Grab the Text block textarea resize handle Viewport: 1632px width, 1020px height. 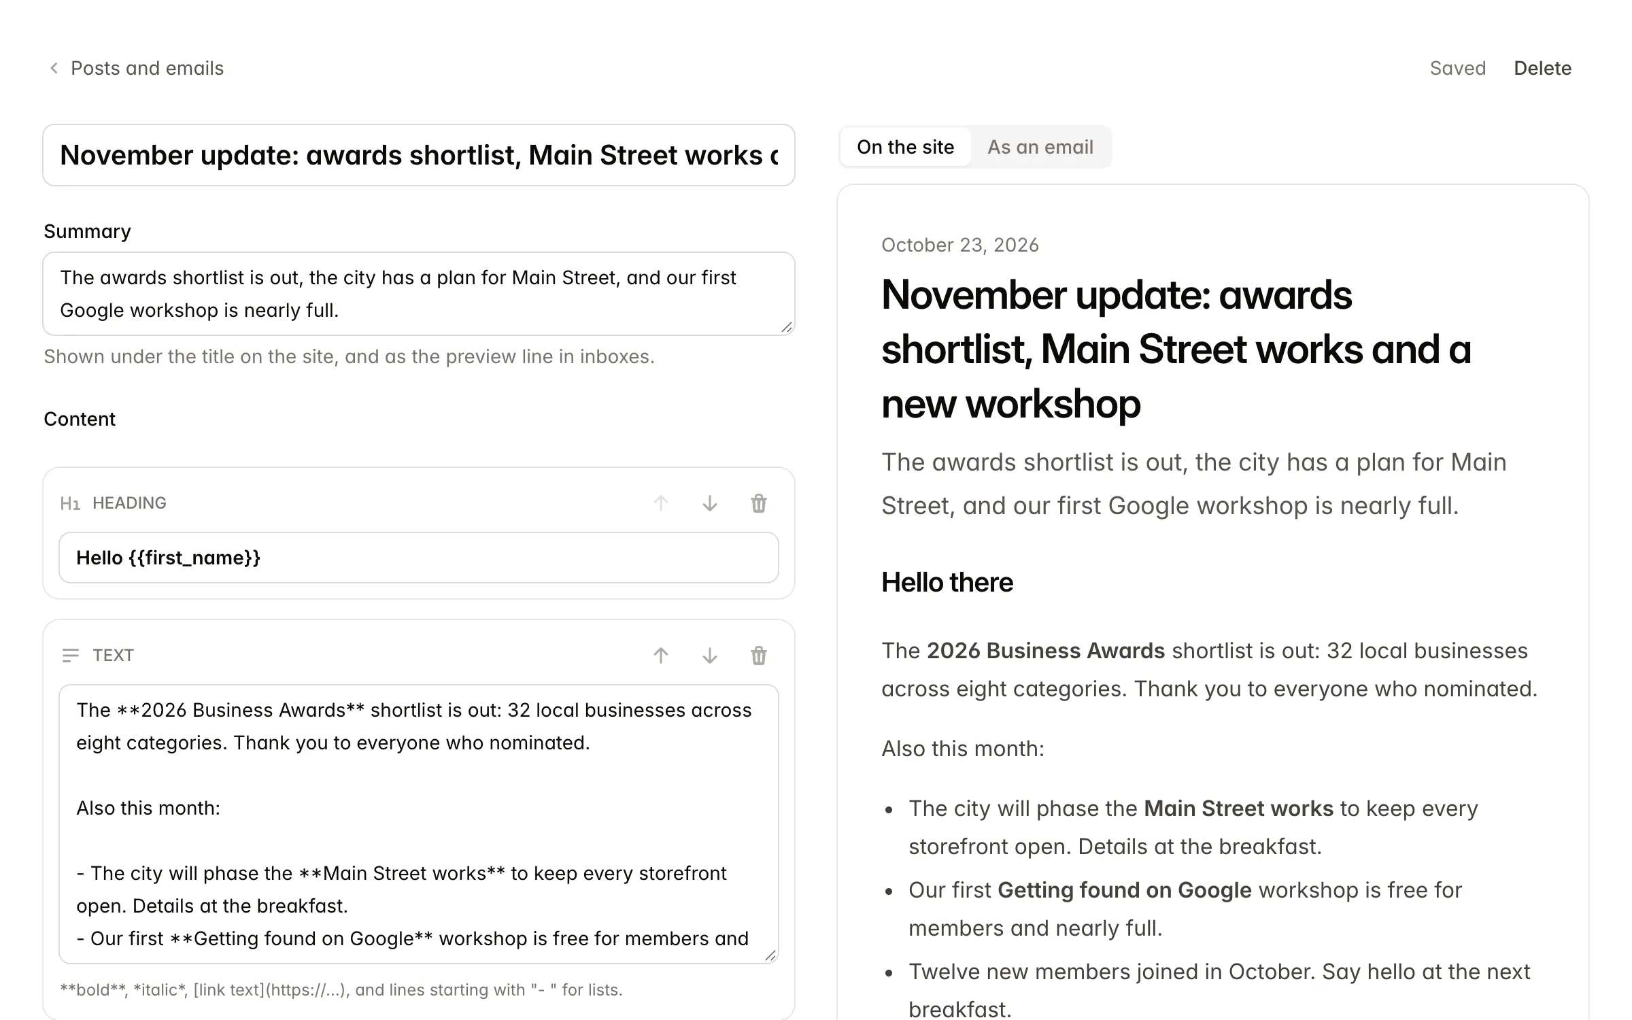770,956
